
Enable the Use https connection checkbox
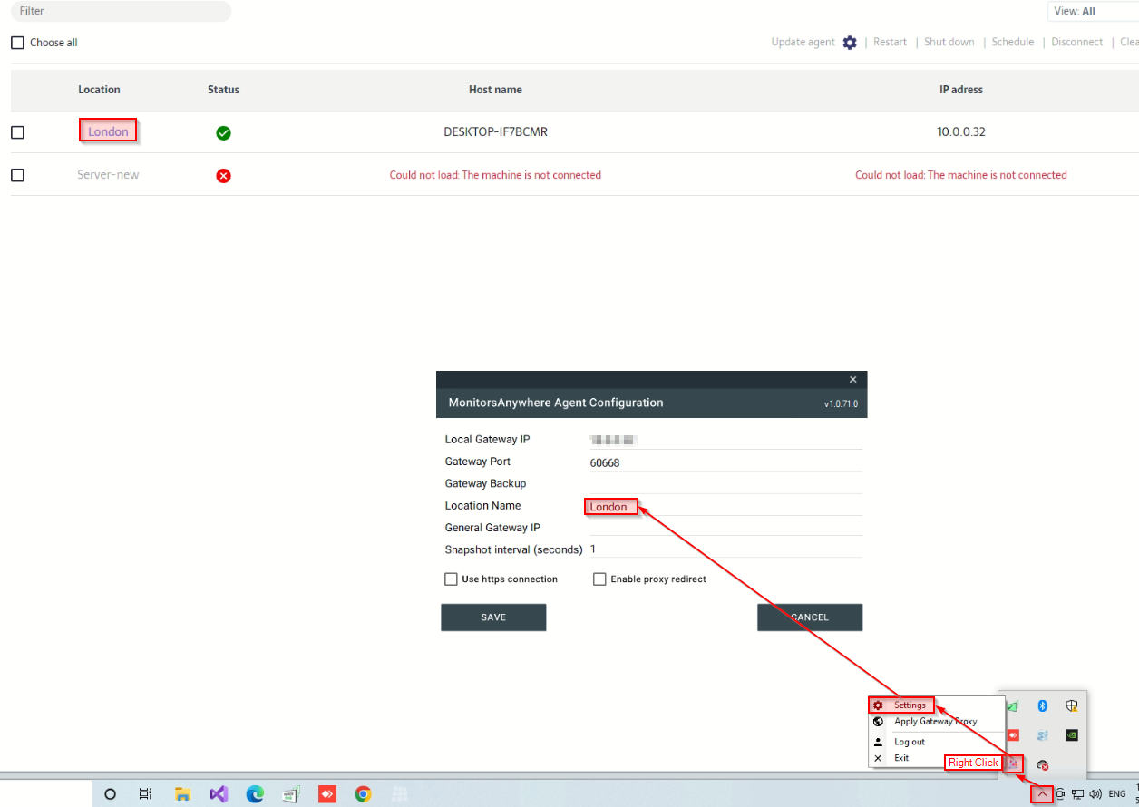click(x=451, y=579)
